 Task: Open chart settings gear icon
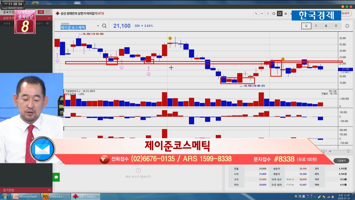[x=347, y=26]
